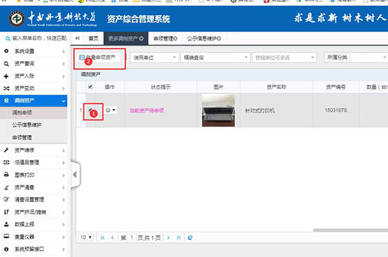Uncheck the row 1 asset checkbox
This screenshot has height=257, width=388.
coord(91,110)
